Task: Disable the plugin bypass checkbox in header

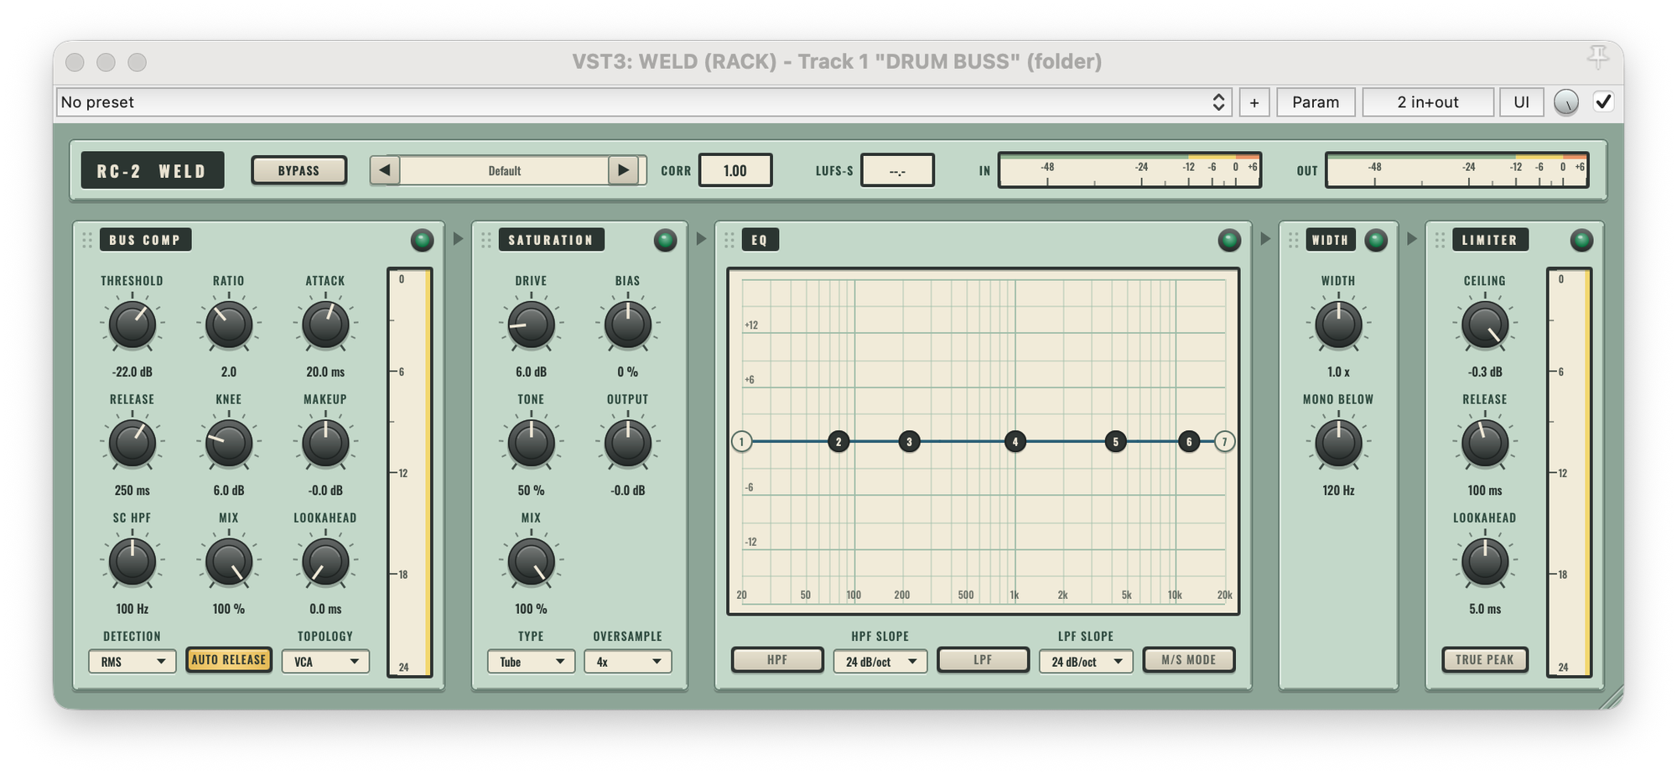Action: pos(1603,101)
